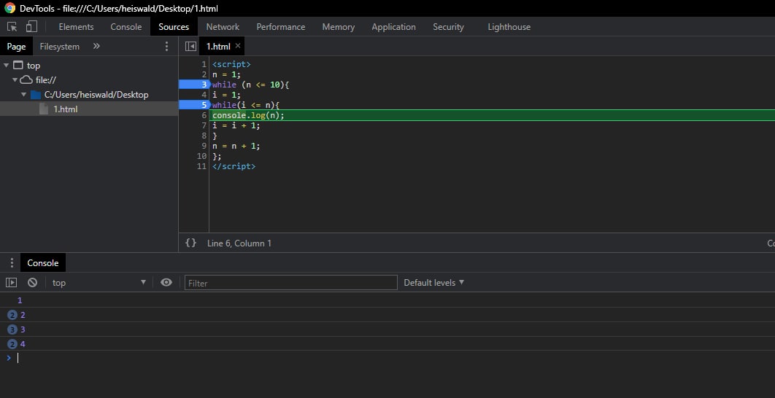Viewport: 775px width, 398px height.
Task: Focus the console Filter input
Action: point(290,283)
